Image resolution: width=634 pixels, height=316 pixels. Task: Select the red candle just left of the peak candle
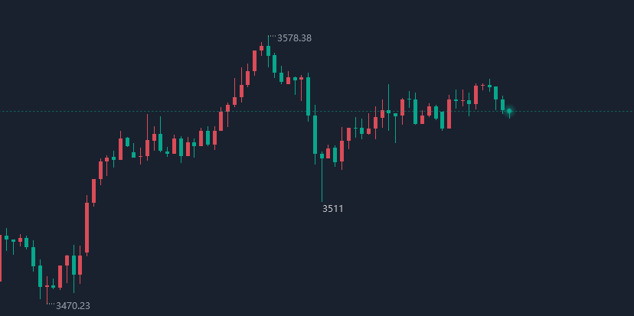(261, 48)
